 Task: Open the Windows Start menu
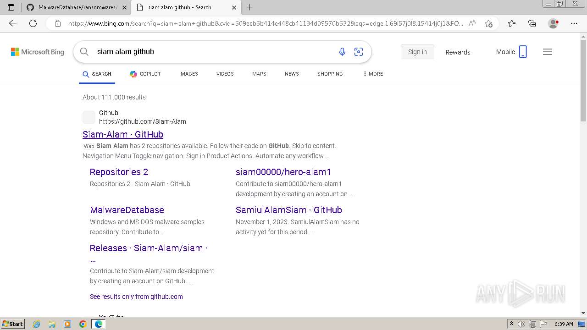12,324
